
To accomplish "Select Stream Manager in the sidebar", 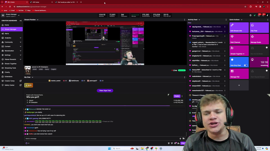I will pos(11,29).
